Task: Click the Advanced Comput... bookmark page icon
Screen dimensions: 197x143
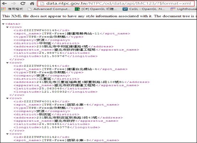Action: 30,9
